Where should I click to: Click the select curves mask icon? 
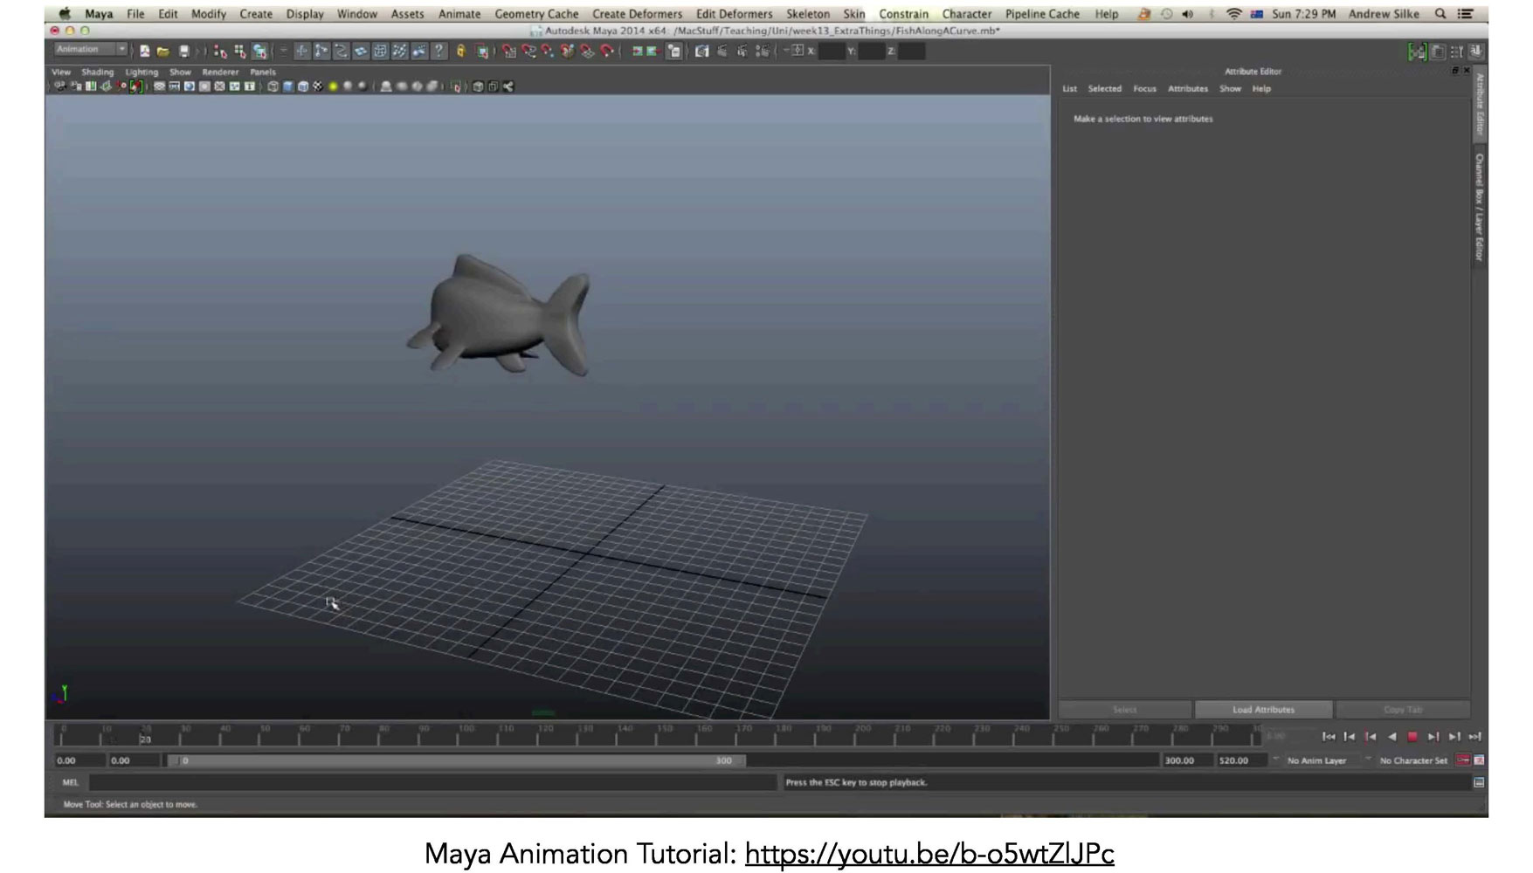pos(341,51)
